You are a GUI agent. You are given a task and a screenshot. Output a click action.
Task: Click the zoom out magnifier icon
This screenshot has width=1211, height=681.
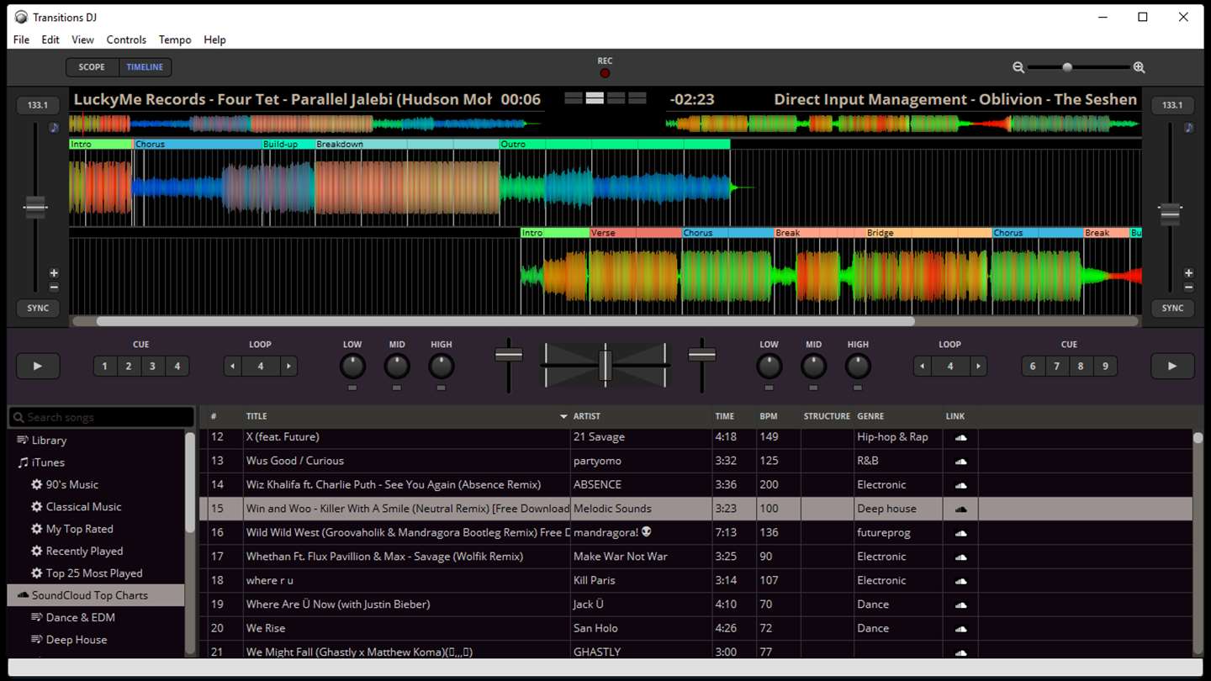(x=1018, y=67)
